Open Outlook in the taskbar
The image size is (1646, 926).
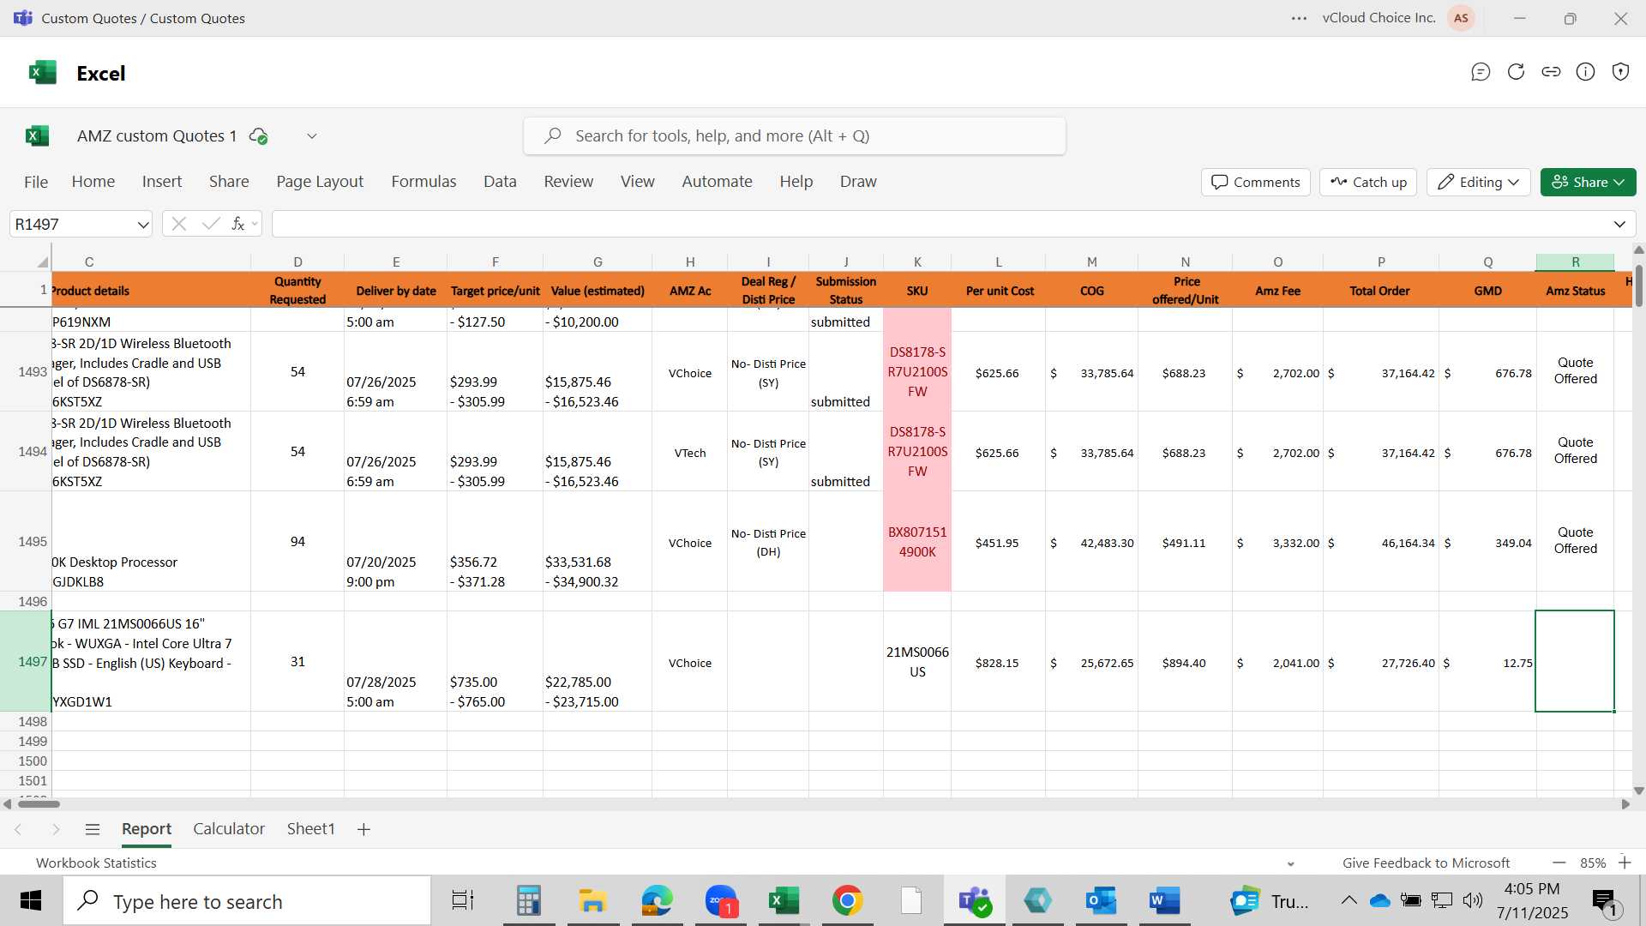coord(1101,901)
